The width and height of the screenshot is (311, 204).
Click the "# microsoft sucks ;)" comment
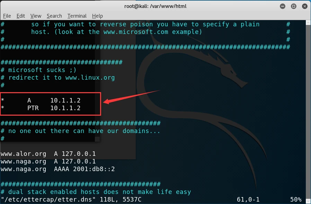[x=38, y=70]
